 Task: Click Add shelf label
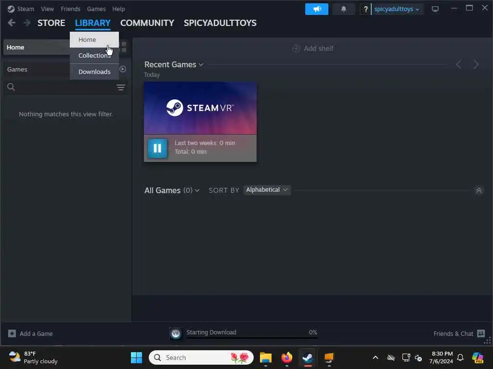coord(319,49)
